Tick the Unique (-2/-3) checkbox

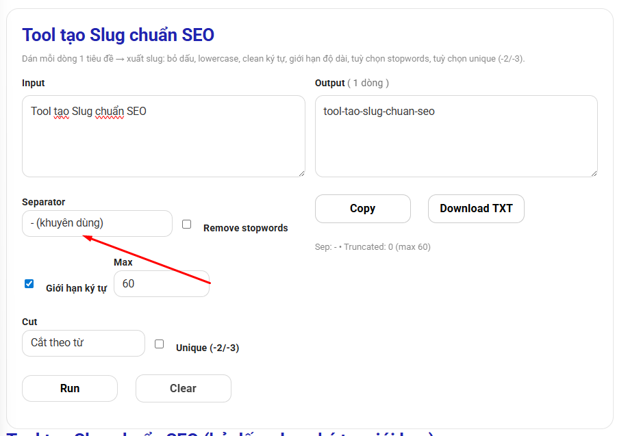(160, 344)
